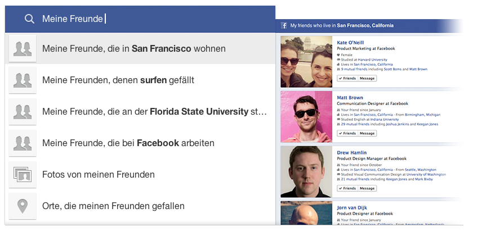
Task: Click photos icon beside Fotos von meinen Freunden
Action: click(x=23, y=175)
